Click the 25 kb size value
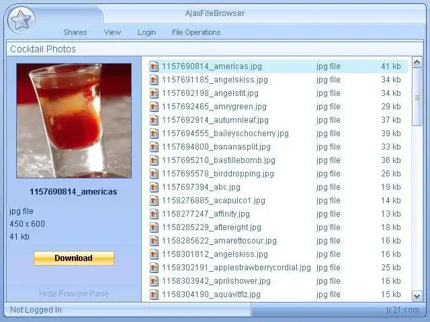This screenshot has height=322, width=430. point(391,268)
